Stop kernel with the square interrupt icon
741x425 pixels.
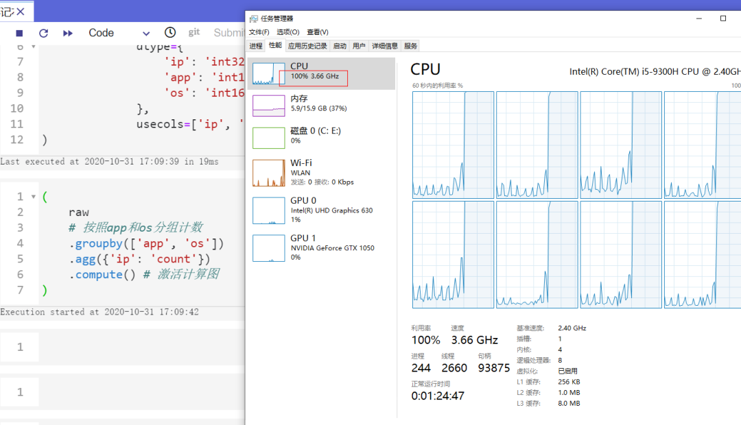(x=19, y=33)
